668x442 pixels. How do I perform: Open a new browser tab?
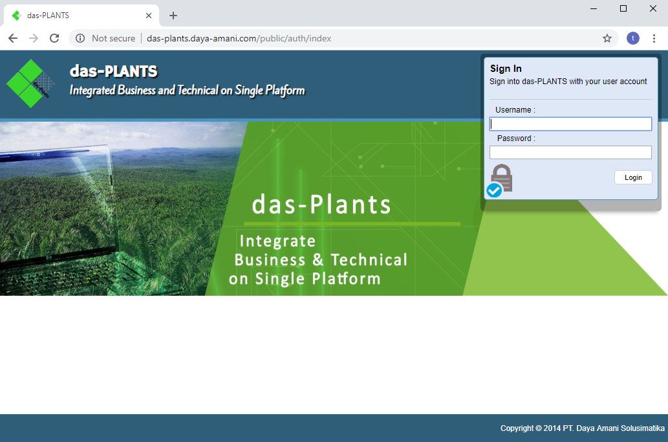coord(173,16)
